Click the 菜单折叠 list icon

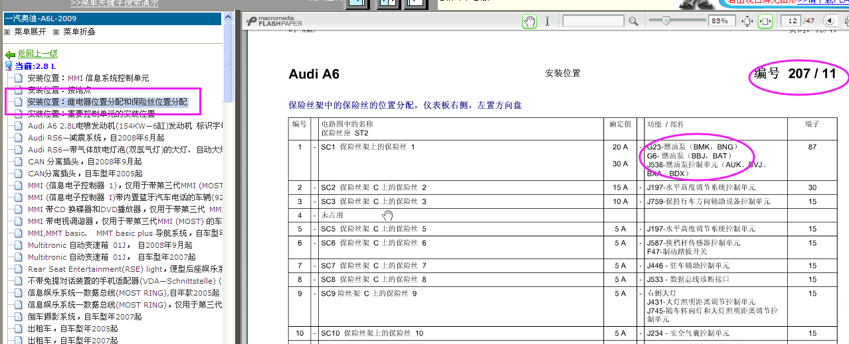coord(57,32)
